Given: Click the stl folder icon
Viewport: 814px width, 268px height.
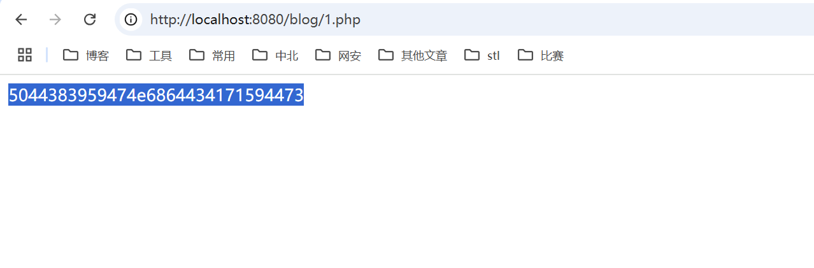Looking at the screenshot, I should pos(472,55).
